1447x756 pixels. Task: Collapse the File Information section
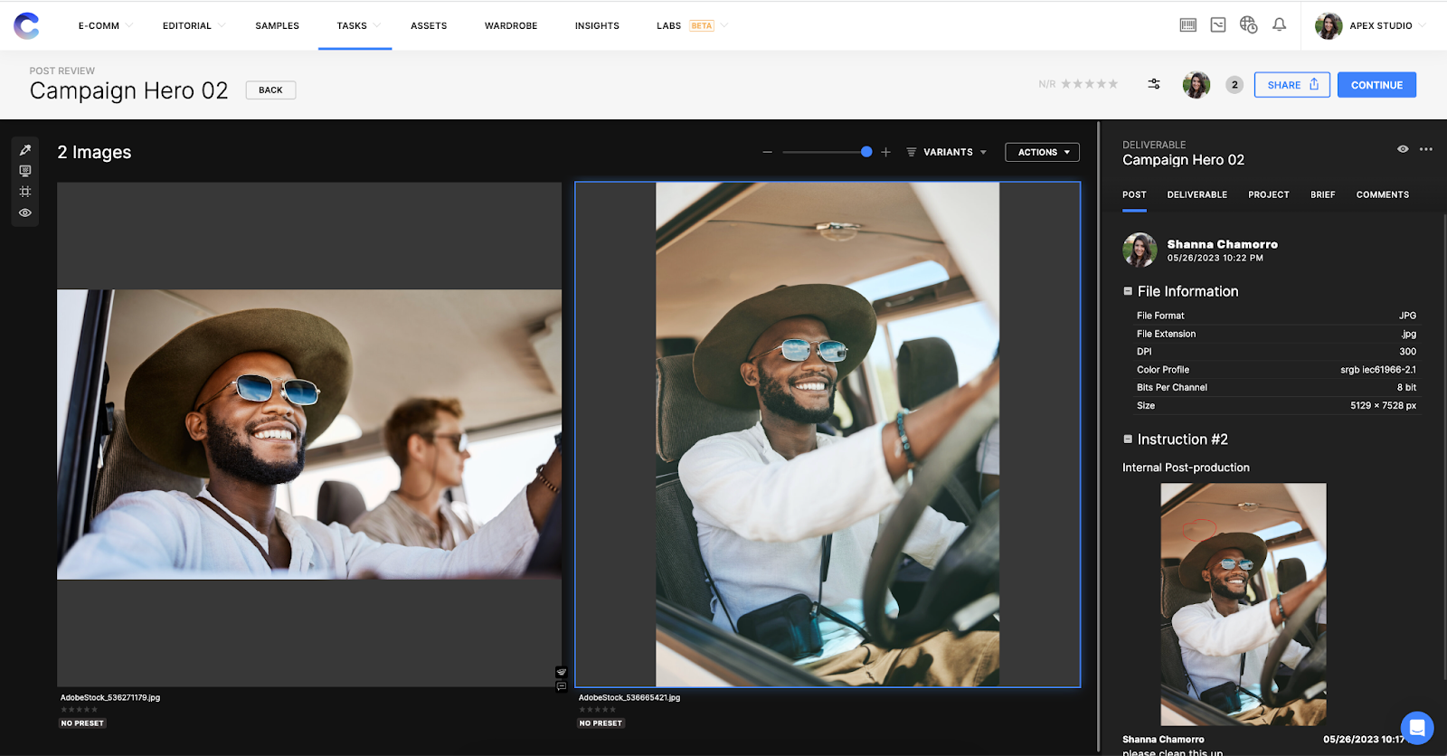[x=1128, y=291]
